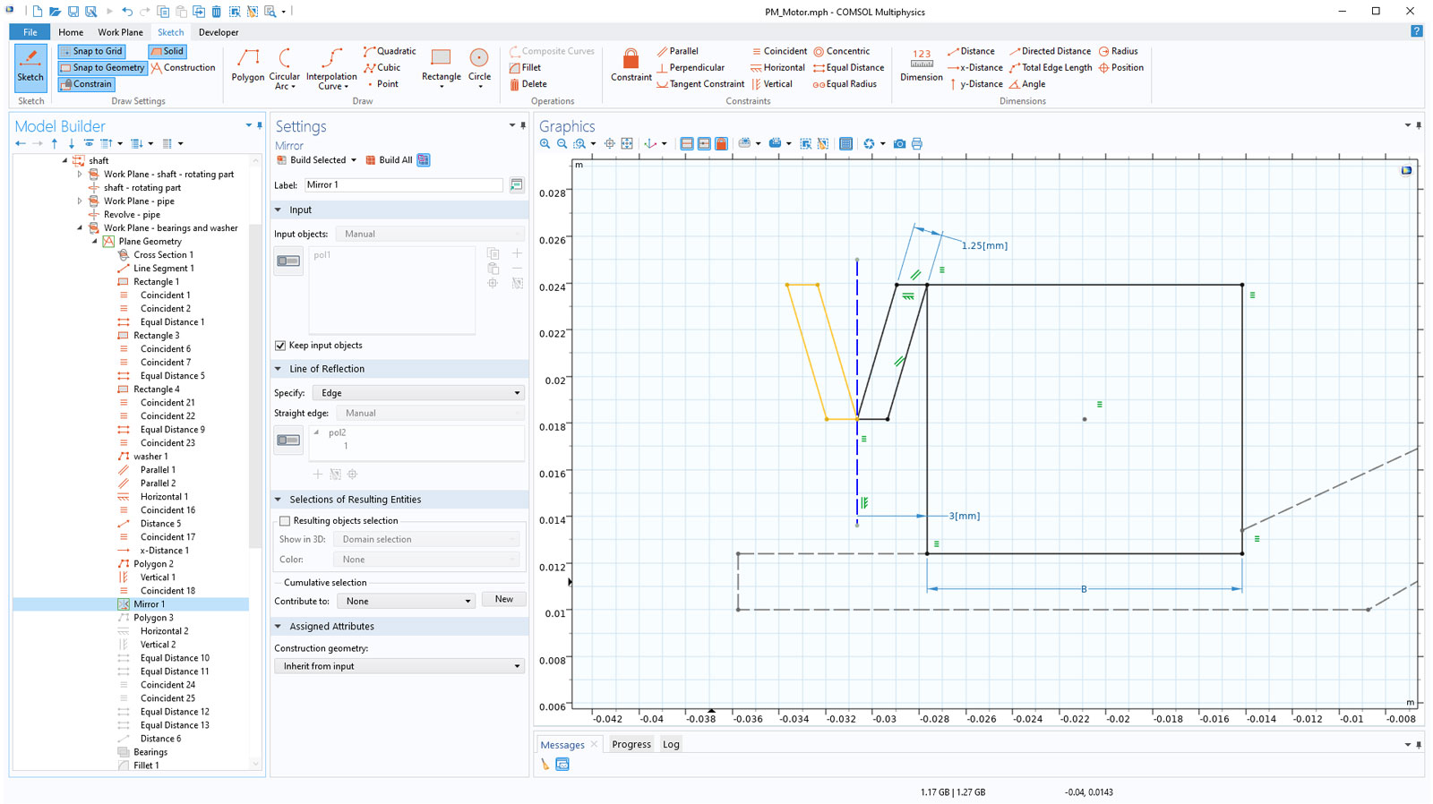Enable Resulting objects selection checkbox
This screenshot has height=804, width=1433.
[x=285, y=521]
